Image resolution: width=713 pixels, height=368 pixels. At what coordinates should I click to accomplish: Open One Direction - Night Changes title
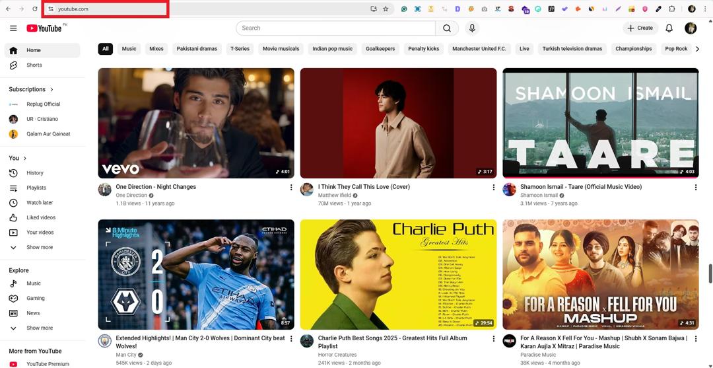pos(156,187)
